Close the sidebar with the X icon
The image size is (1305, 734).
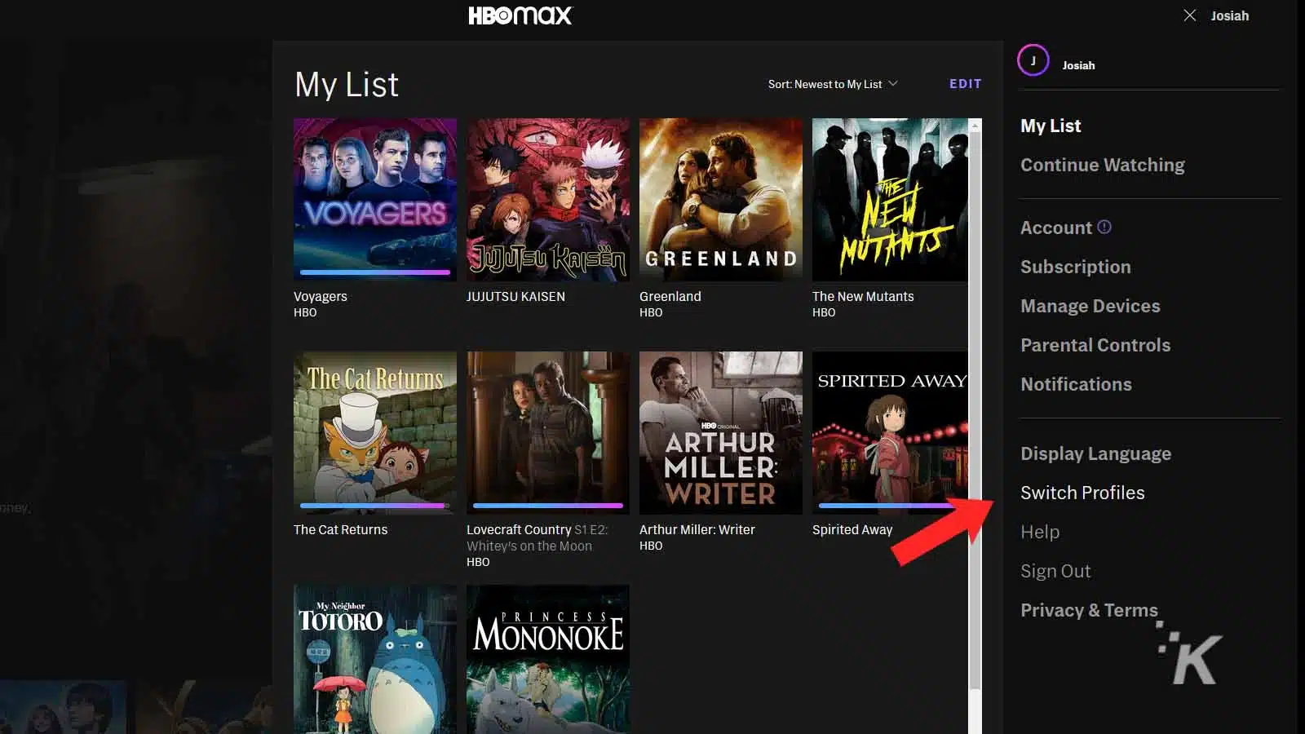point(1189,14)
